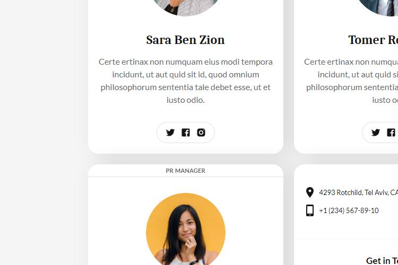This screenshot has height=265, width=398.
Task: Click Tomer's Twitter bird icon
Action: (x=375, y=132)
